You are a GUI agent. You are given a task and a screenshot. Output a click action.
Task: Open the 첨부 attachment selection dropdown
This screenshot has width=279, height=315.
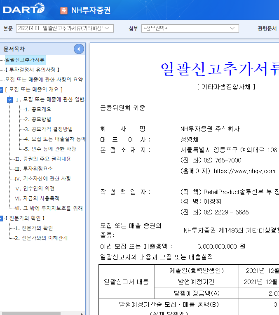tap(190, 28)
